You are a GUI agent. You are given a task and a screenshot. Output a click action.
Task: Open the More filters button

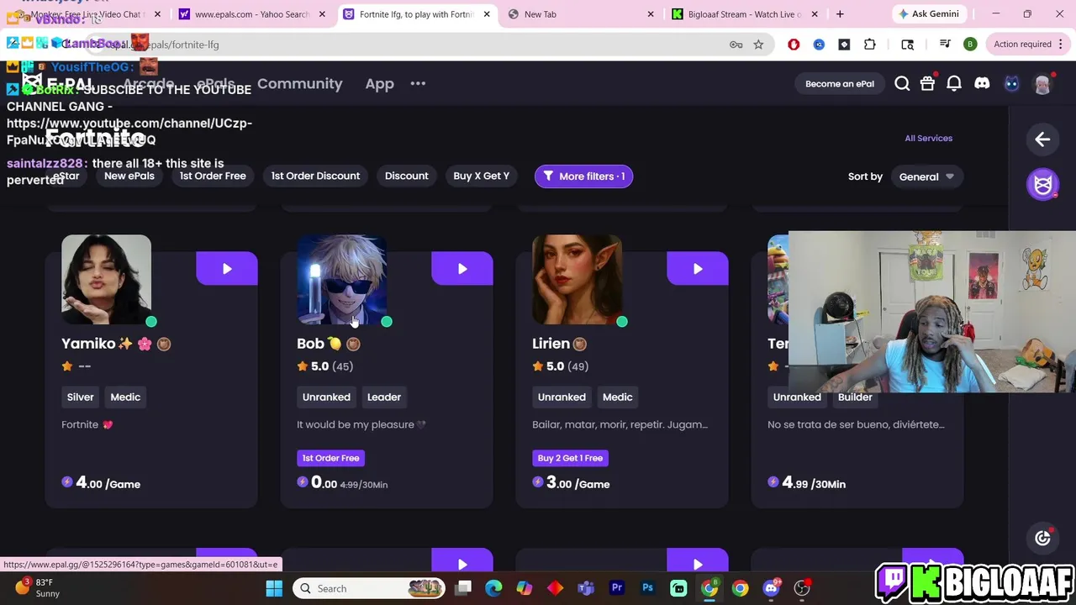tap(583, 176)
